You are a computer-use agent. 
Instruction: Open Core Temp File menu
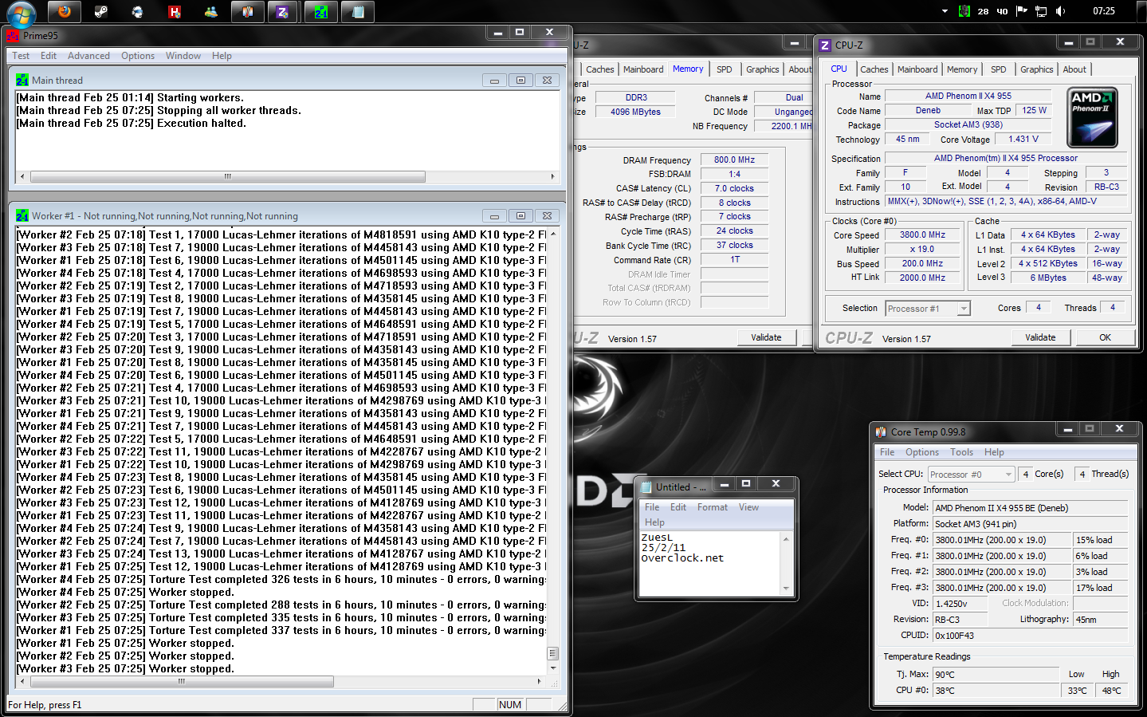(x=887, y=452)
